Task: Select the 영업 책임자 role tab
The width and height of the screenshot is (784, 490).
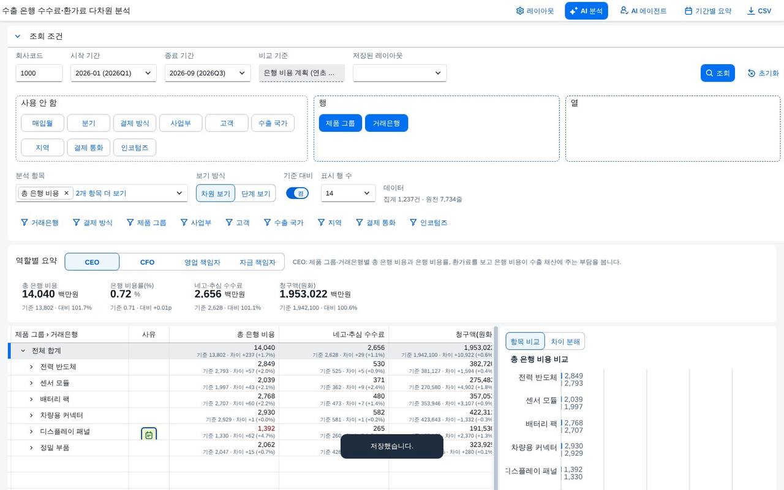Action: point(202,262)
